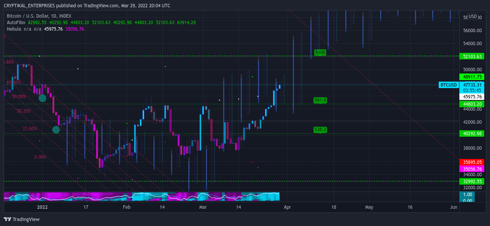
Task: Click the Apr date axis label
Action: pos(287,207)
